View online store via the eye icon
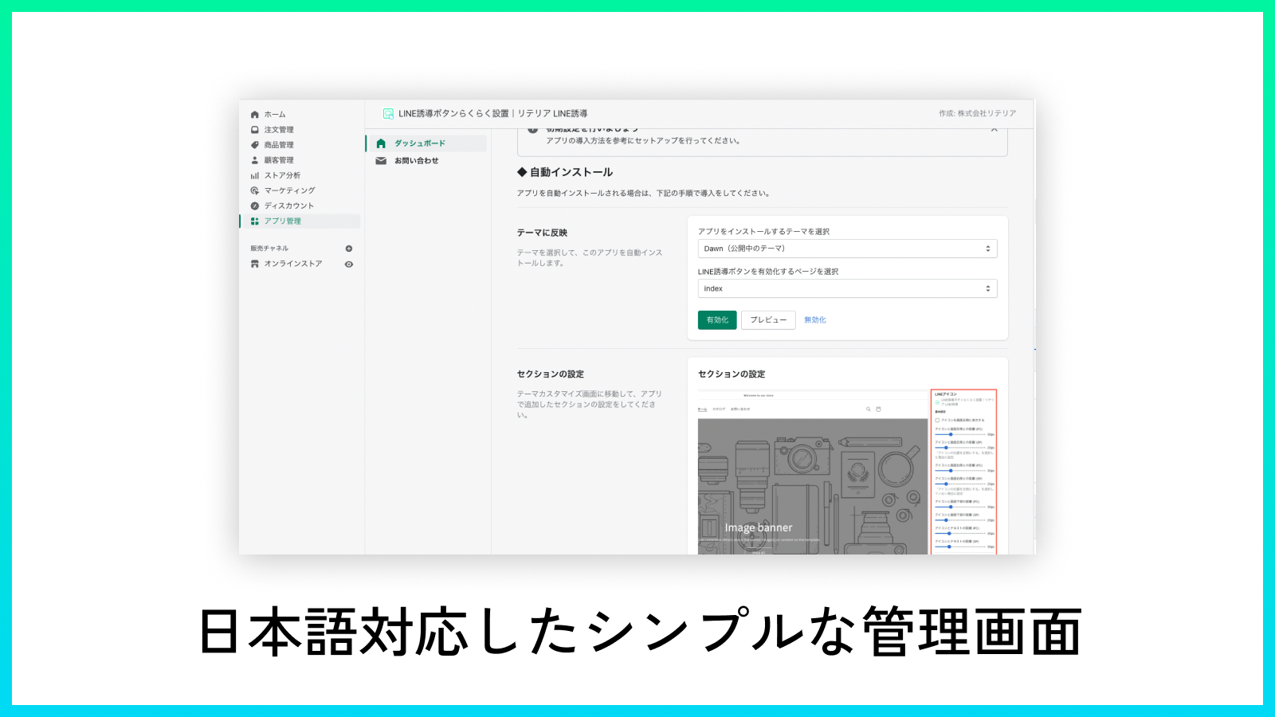The width and height of the screenshot is (1275, 717). pyautogui.click(x=349, y=264)
